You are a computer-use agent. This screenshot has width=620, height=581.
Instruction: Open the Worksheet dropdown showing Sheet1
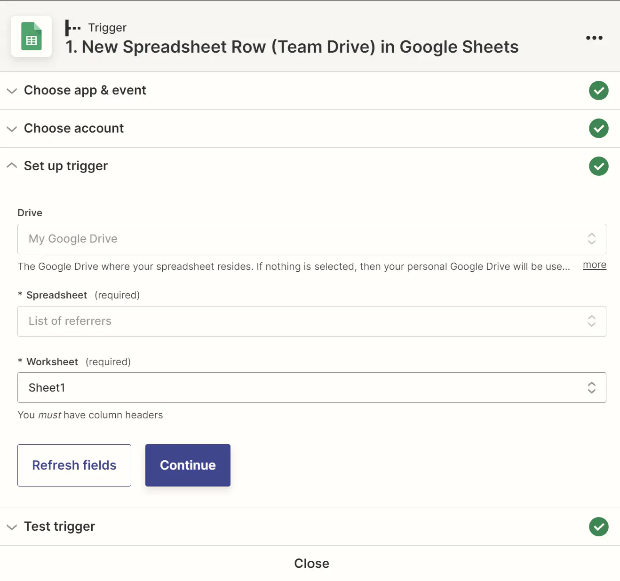pyautogui.click(x=311, y=387)
